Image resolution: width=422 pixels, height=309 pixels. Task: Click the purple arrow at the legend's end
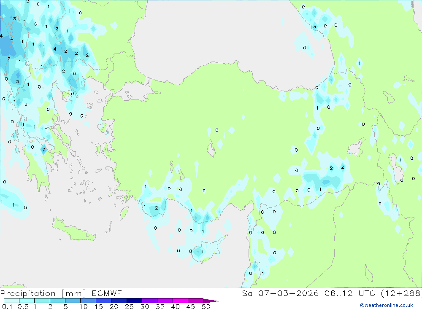211,301
